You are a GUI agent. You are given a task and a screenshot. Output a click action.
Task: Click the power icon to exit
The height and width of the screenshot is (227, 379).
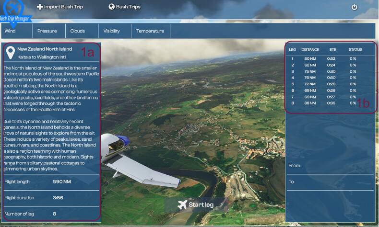355,7
